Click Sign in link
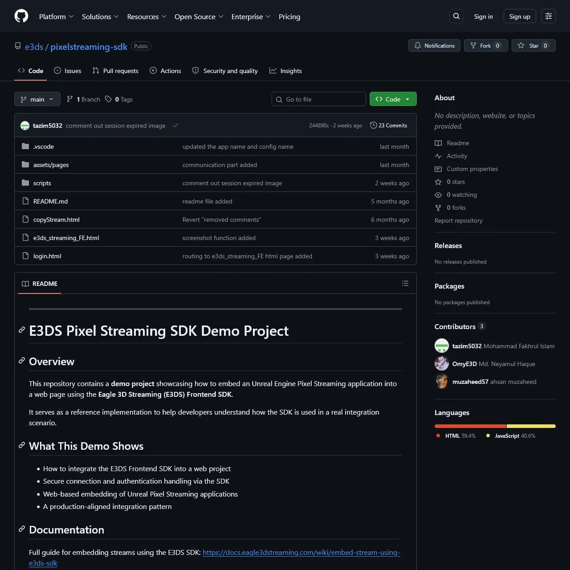Image resolution: width=570 pixels, height=570 pixels. [x=483, y=16]
